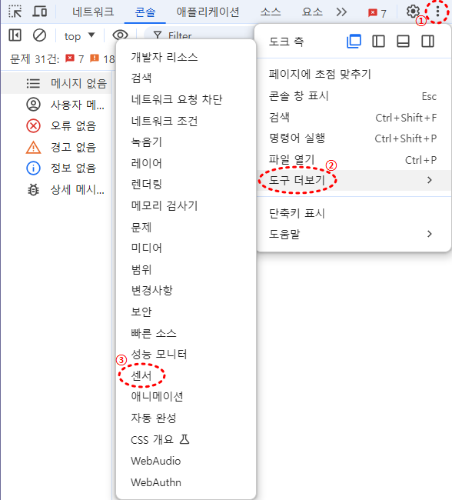The height and width of the screenshot is (500, 452).
Task: Open 변경사항 tool
Action: (186, 291)
